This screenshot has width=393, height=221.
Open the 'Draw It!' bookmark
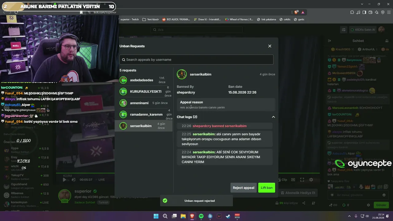207,19
